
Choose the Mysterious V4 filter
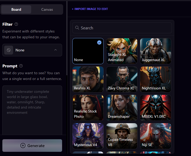pos(88,136)
